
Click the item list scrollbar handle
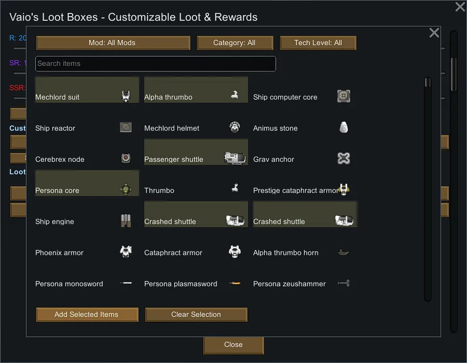pos(428,82)
